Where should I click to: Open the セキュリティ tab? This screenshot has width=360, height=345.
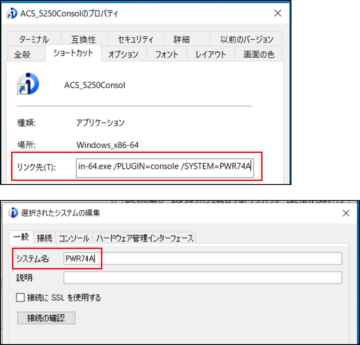coord(135,39)
